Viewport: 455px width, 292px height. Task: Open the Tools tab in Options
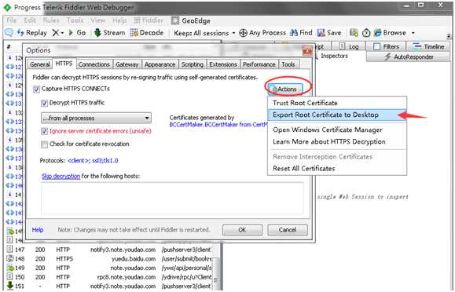click(288, 64)
